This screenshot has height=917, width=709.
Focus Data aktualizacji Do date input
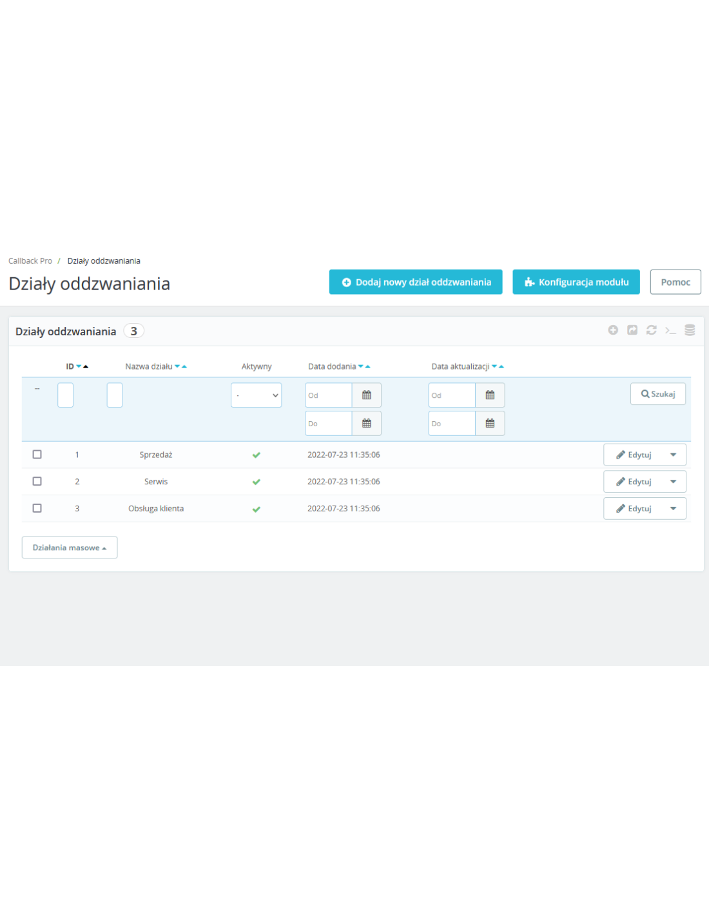pos(452,424)
